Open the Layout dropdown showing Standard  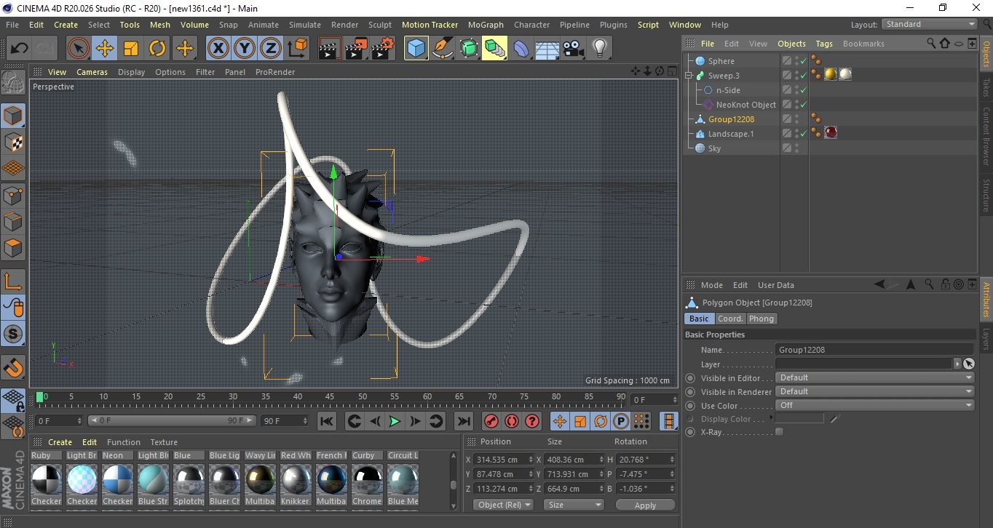930,24
